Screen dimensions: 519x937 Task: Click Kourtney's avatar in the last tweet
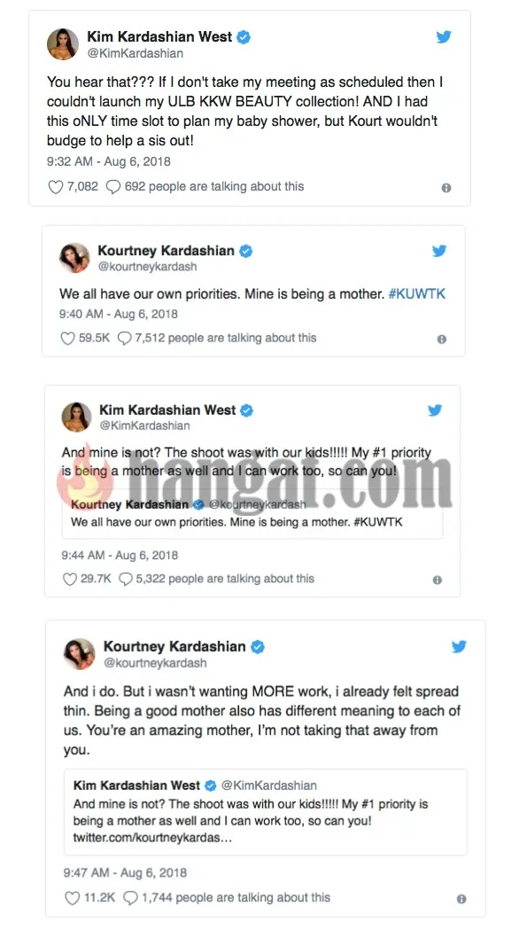click(x=80, y=653)
